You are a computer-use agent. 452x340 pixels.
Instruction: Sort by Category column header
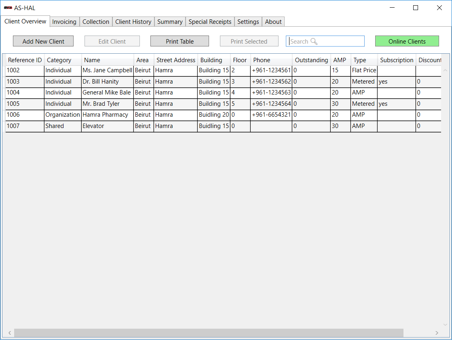click(63, 60)
